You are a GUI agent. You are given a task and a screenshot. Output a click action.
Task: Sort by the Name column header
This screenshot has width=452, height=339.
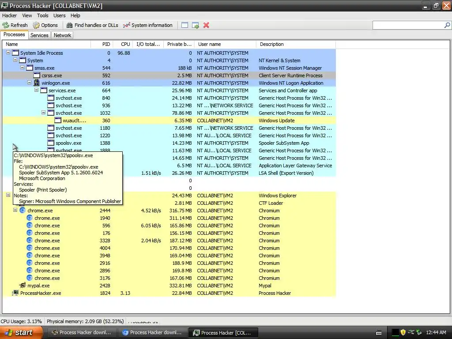pos(47,45)
